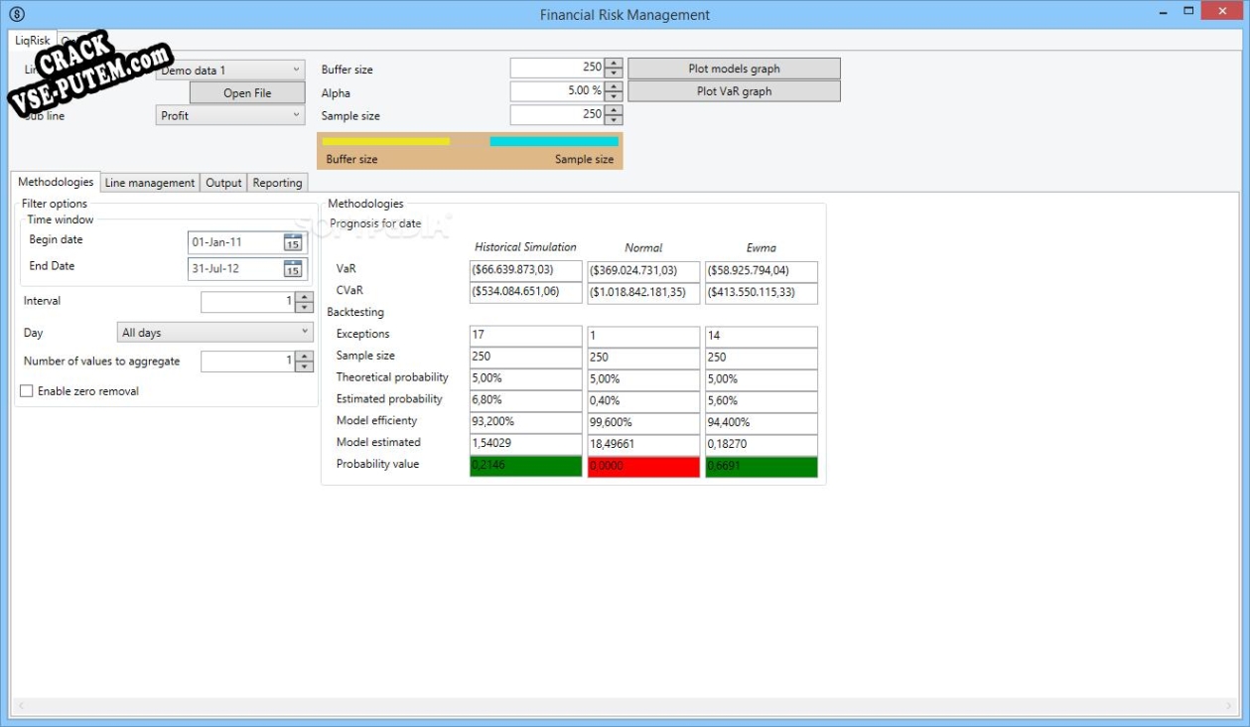Screen dimensions: 1250x727
Task: Click the Interval input field
Action: [x=248, y=301]
